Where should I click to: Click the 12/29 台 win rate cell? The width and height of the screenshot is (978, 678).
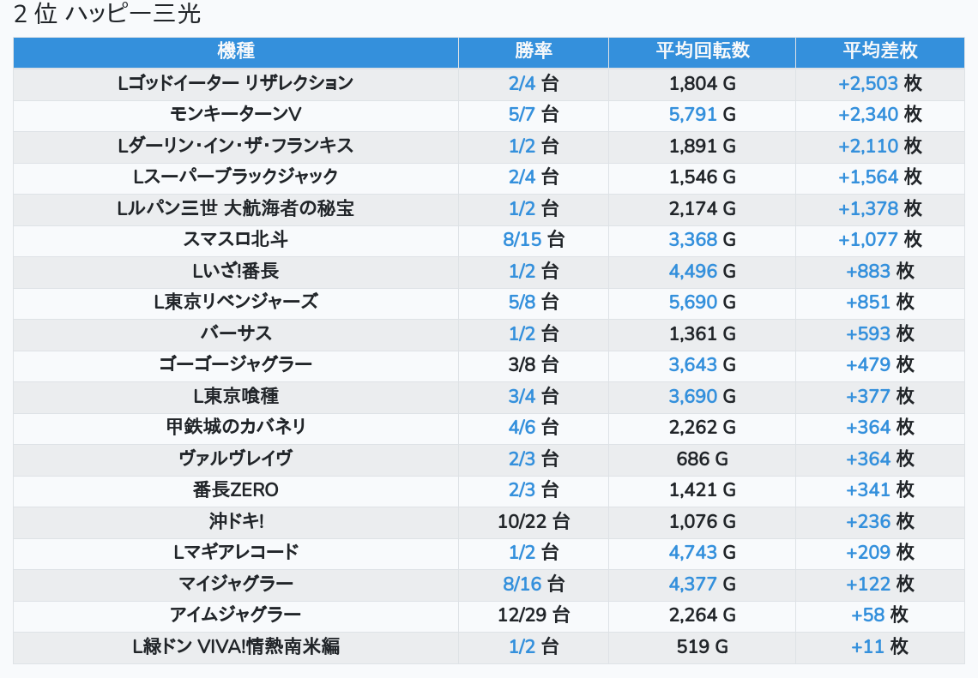534,615
